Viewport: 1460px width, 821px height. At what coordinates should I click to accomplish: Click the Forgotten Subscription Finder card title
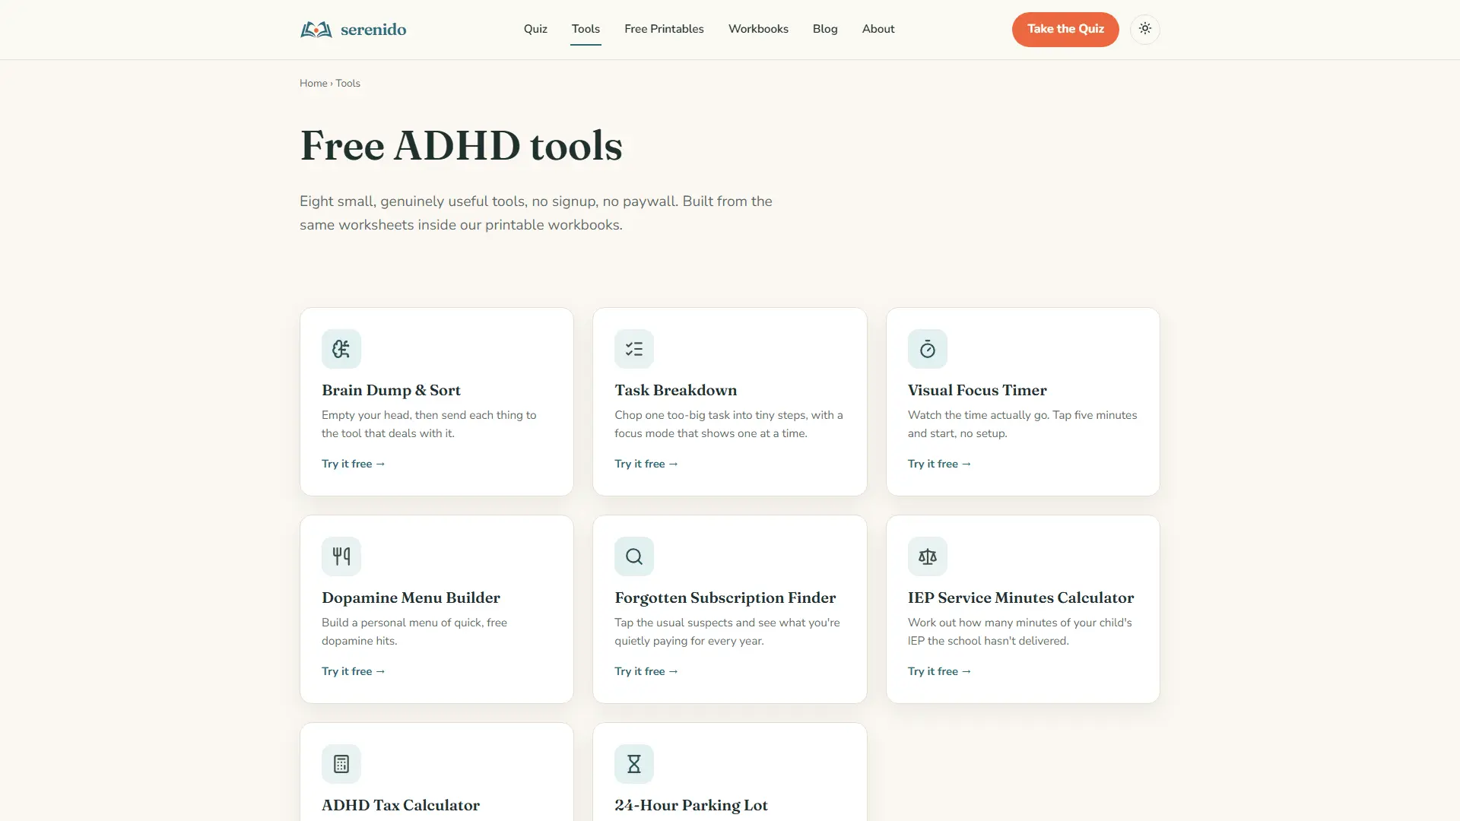[x=725, y=598]
